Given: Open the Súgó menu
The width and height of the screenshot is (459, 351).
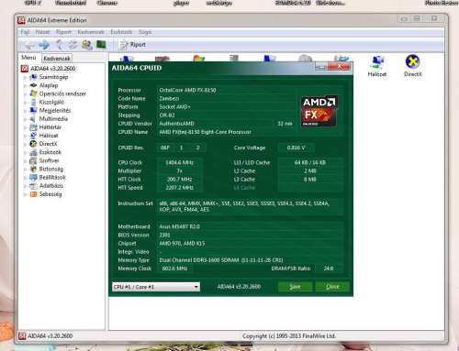Looking at the screenshot, I should pyautogui.click(x=145, y=32).
